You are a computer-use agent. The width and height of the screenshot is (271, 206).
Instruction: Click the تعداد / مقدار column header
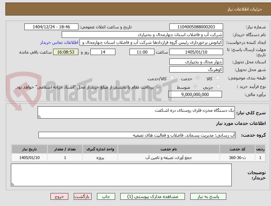65,149
